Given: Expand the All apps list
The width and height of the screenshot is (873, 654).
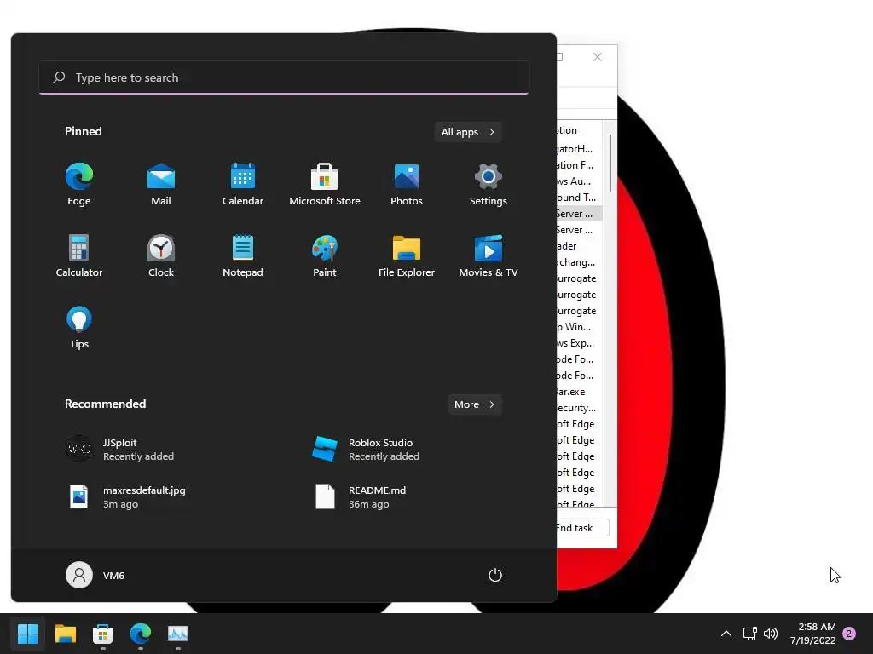Looking at the screenshot, I should pyautogui.click(x=468, y=132).
